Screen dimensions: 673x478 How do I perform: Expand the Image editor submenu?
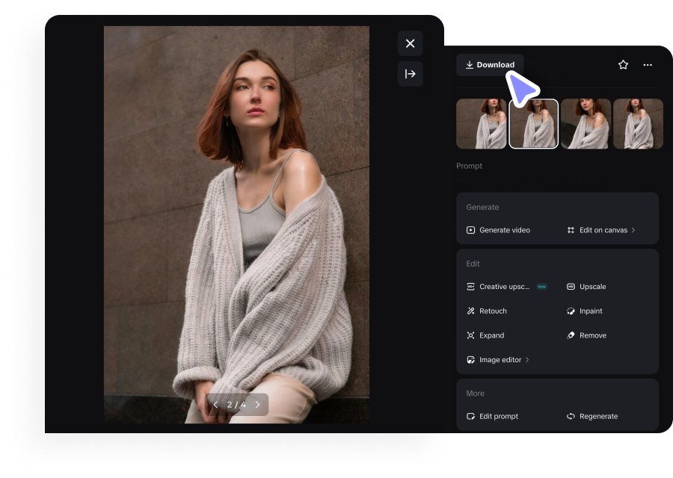coord(499,360)
